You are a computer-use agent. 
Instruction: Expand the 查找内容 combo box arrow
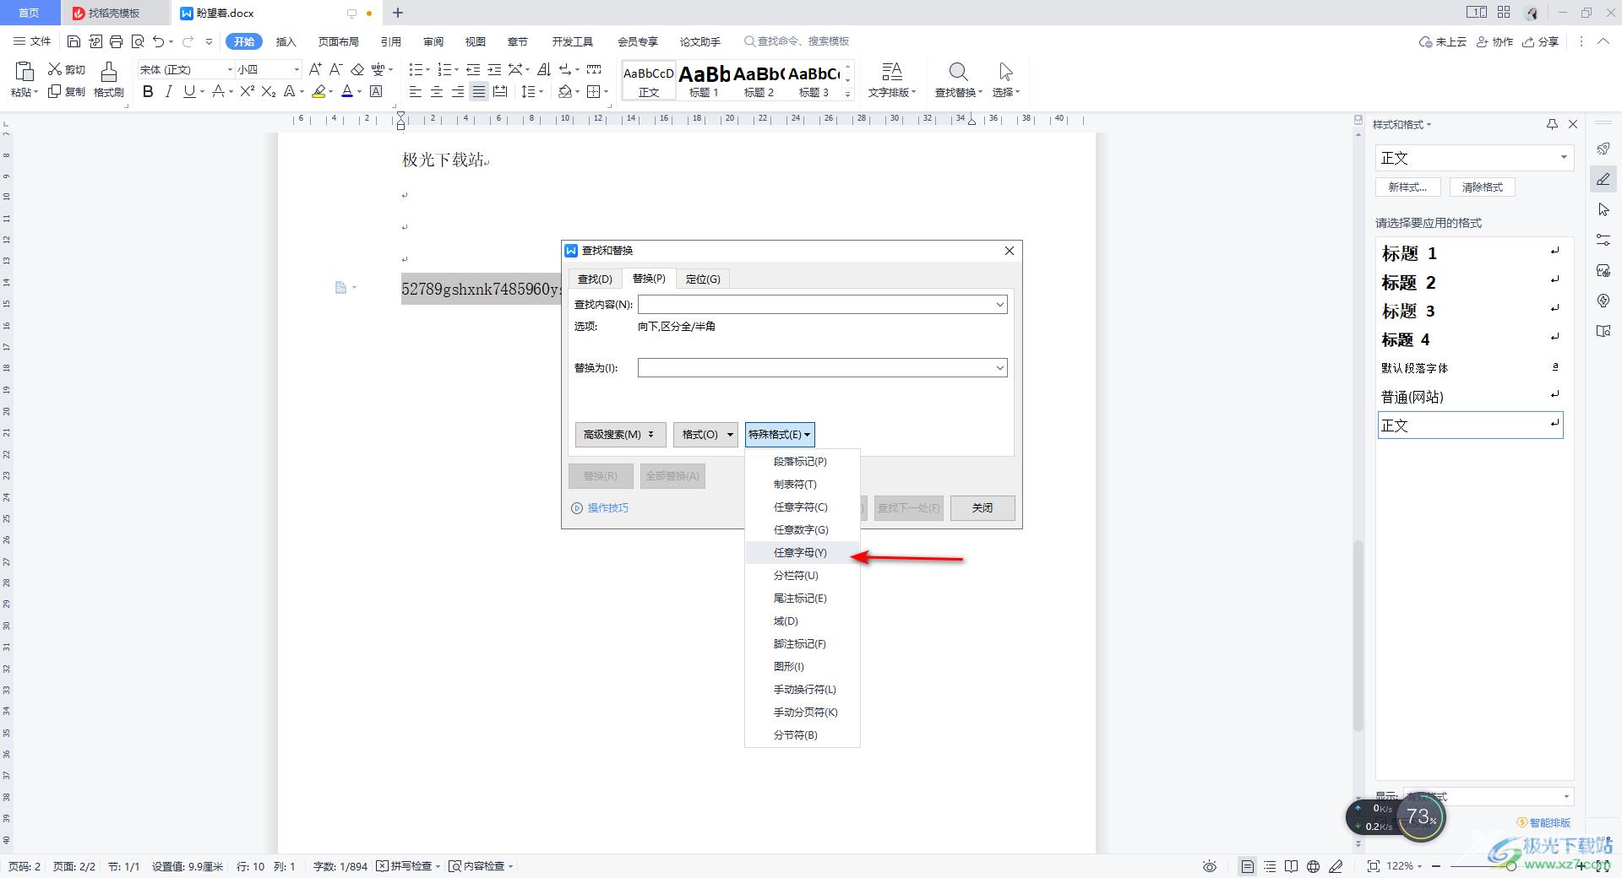coord(999,305)
